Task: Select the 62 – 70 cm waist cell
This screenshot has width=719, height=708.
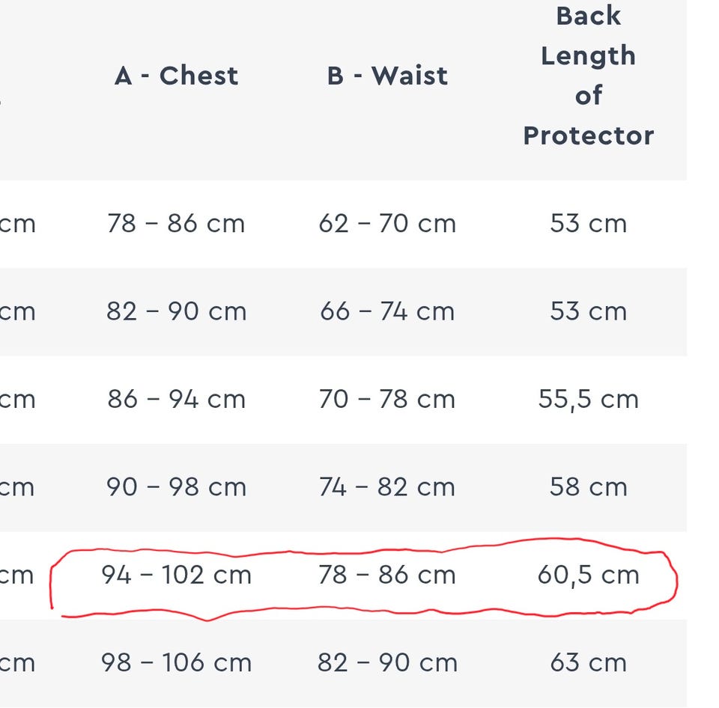Action: click(387, 224)
